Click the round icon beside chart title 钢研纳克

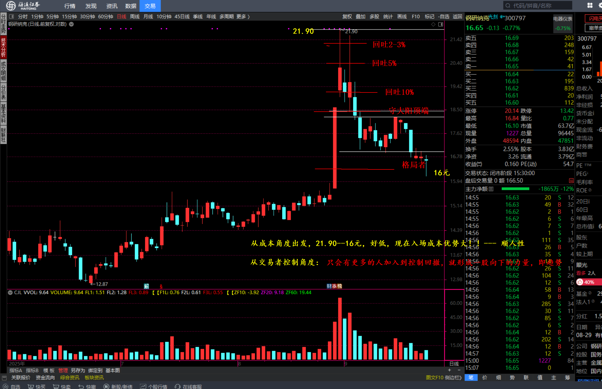pos(71,24)
